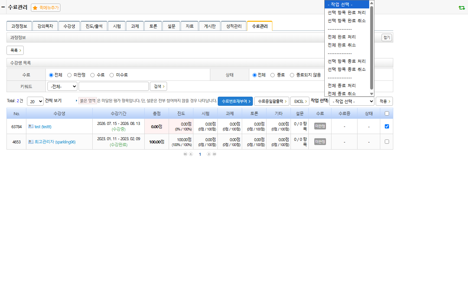Go to next page arrow
The height and width of the screenshot is (292, 468).
pyautogui.click(x=209, y=154)
